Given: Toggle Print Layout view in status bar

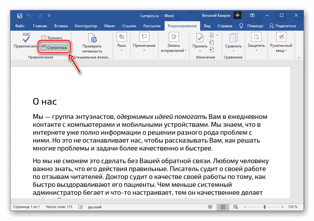Looking at the screenshot, I should [223, 207].
